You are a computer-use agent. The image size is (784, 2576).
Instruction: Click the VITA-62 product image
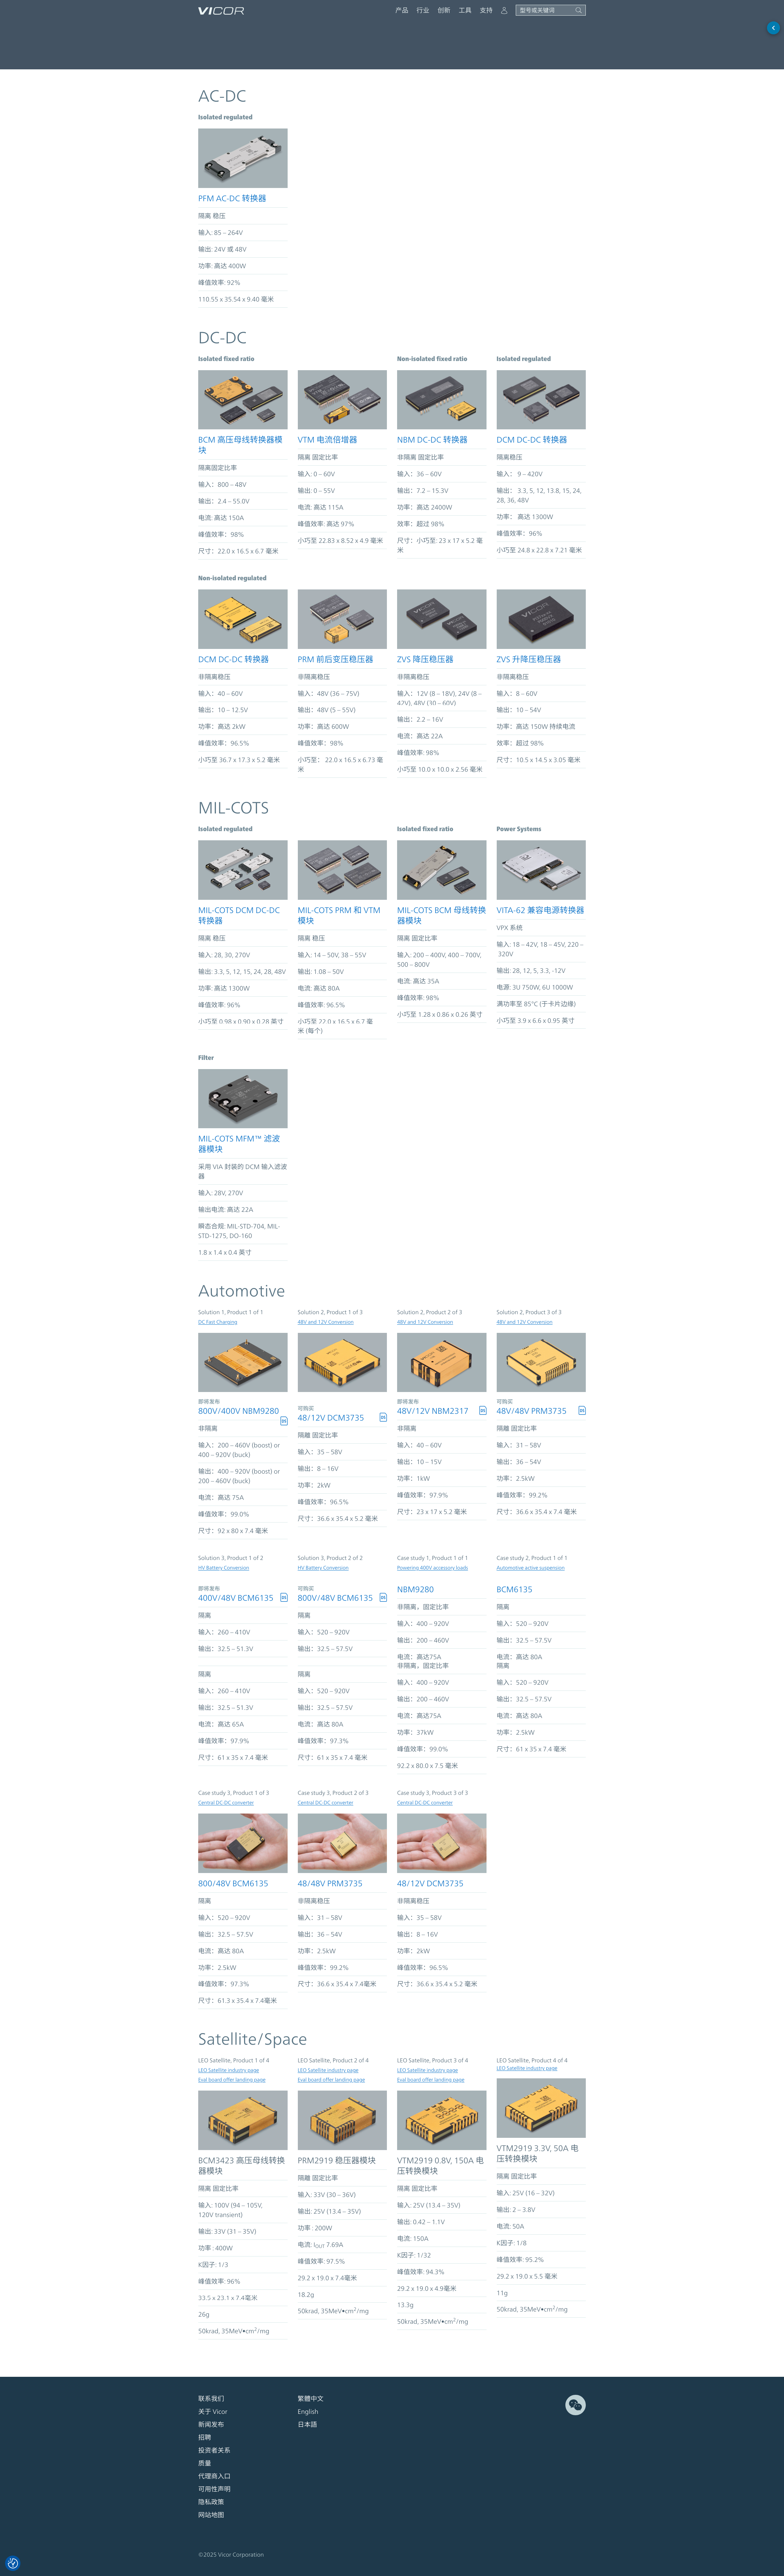[541, 870]
